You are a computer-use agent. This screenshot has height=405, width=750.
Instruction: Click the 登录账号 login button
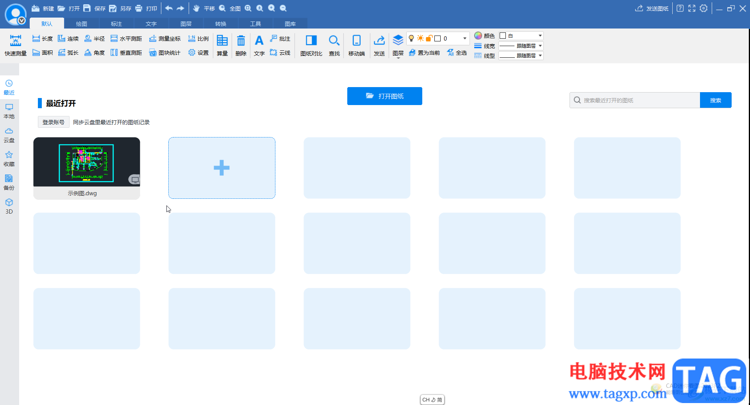coord(54,122)
